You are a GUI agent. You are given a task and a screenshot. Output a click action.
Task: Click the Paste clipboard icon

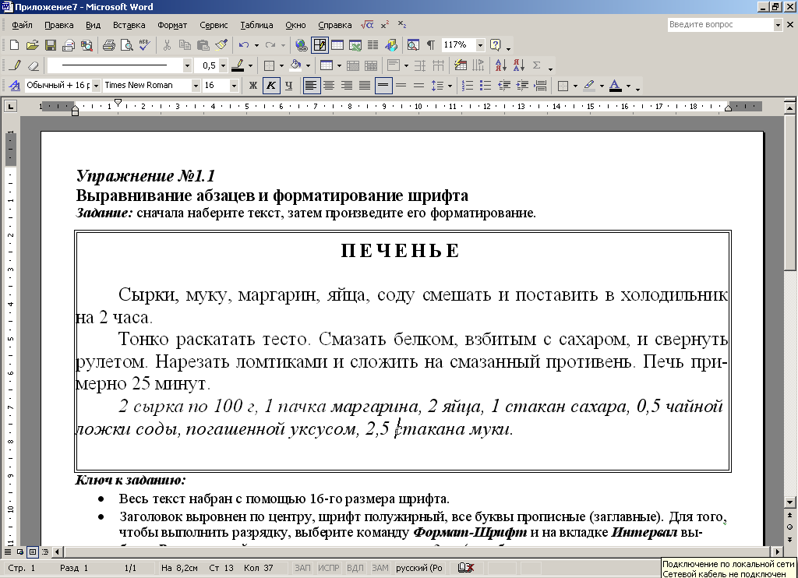tap(203, 45)
